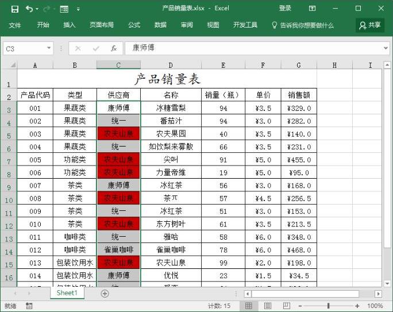393x312 pixels.
Task: Click 登录 to sign in
Action: coord(285,8)
